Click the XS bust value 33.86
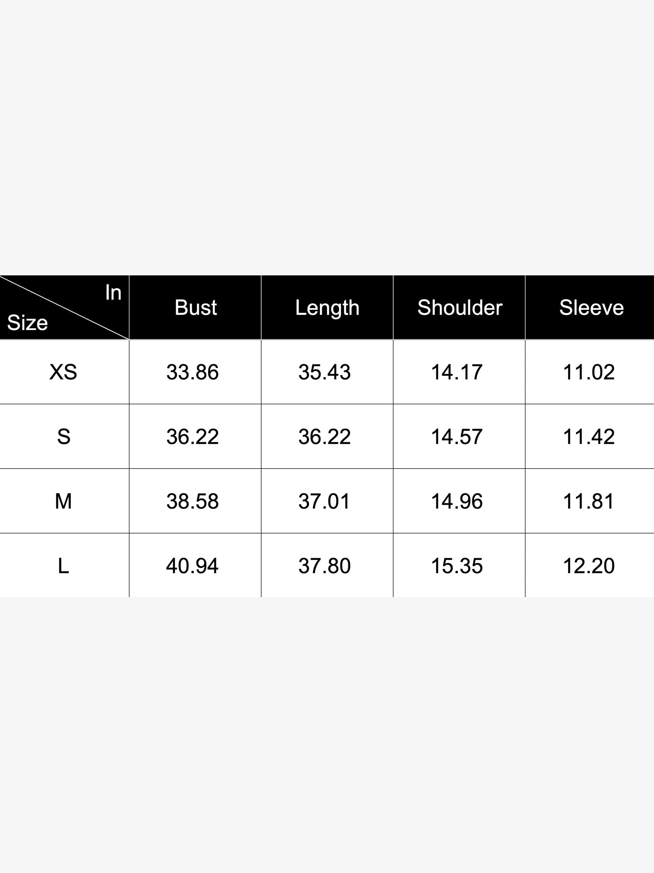 tap(192, 372)
